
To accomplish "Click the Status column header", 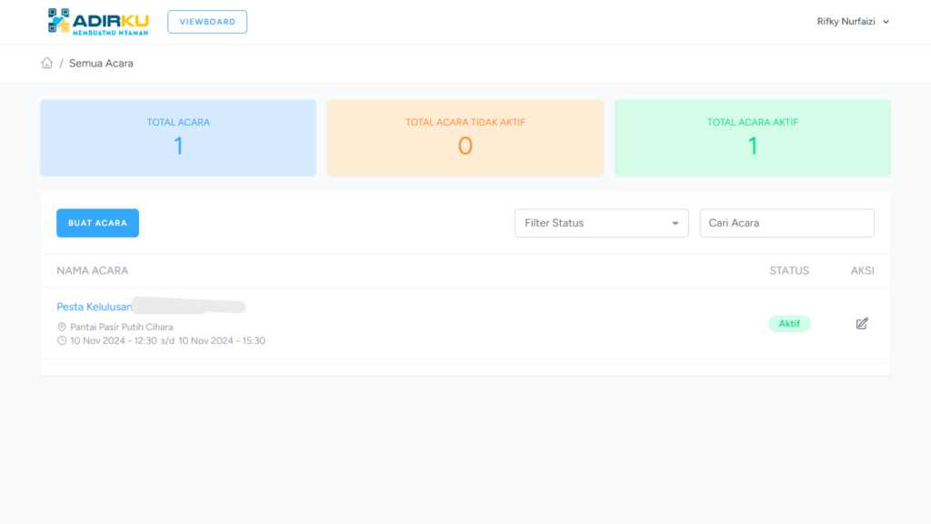I will [x=788, y=270].
